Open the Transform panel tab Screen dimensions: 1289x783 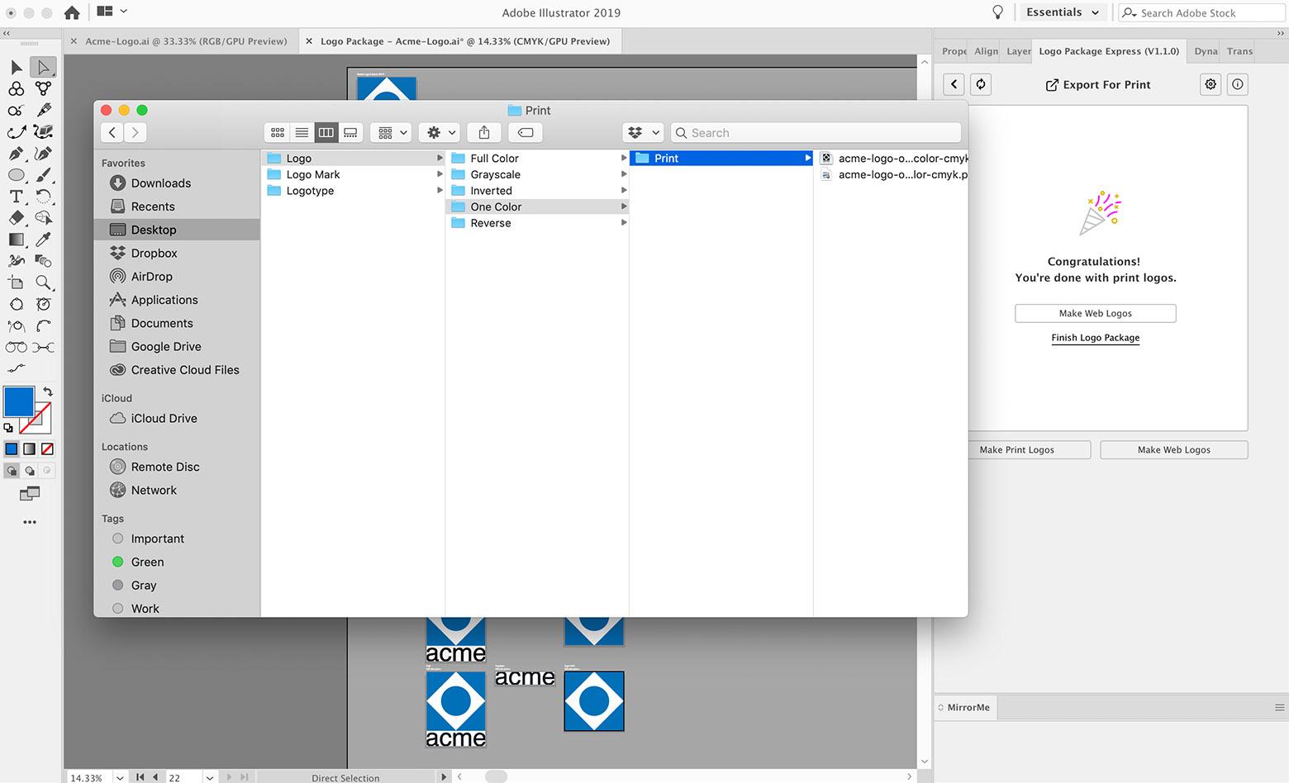pyautogui.click(x=1239, y=51)
